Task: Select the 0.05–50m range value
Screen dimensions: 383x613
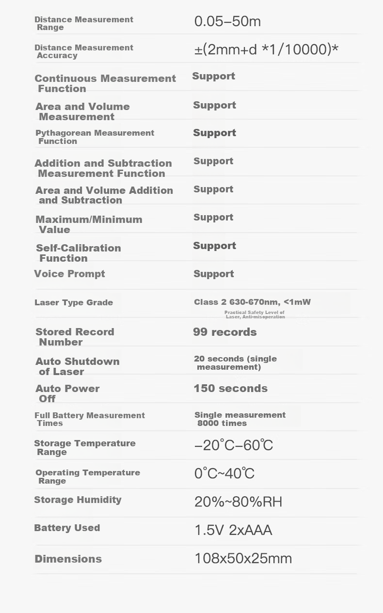Action: (227, 21)
